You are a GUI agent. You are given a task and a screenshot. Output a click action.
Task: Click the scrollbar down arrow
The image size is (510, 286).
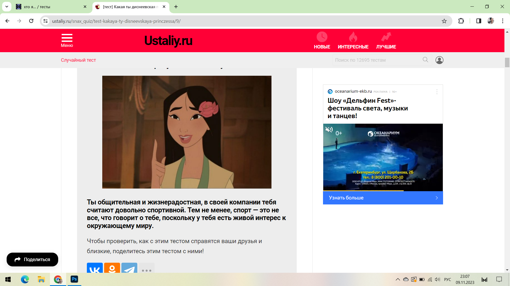[x=507, y=270]
